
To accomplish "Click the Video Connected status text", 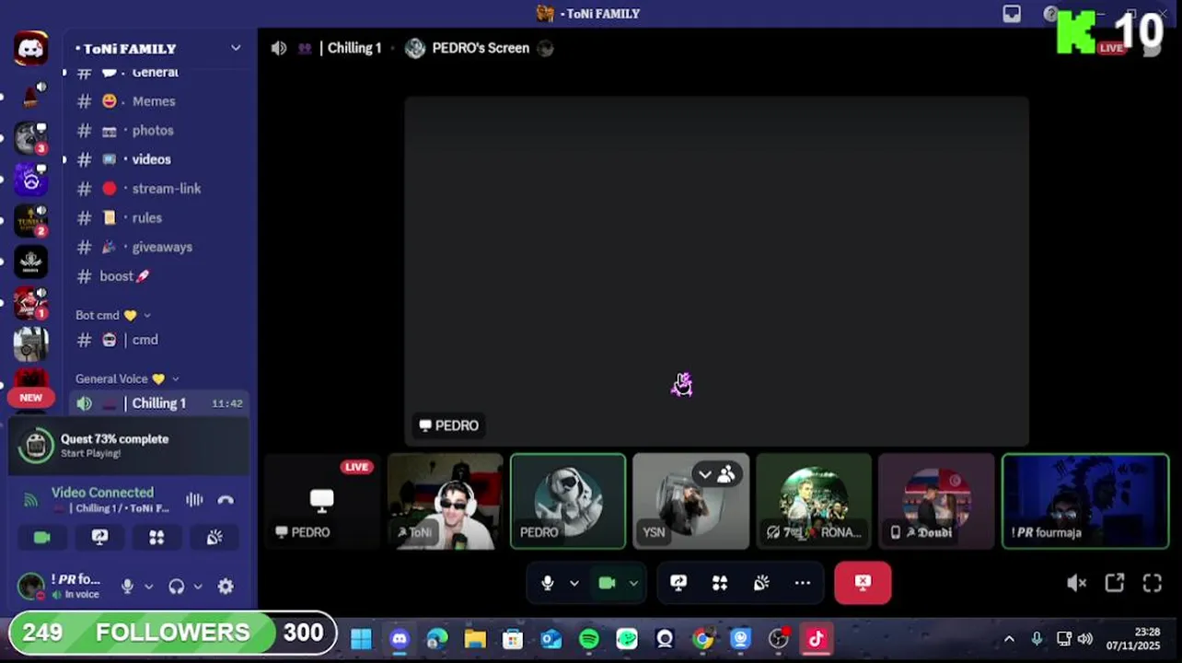I will click(102, 493).
